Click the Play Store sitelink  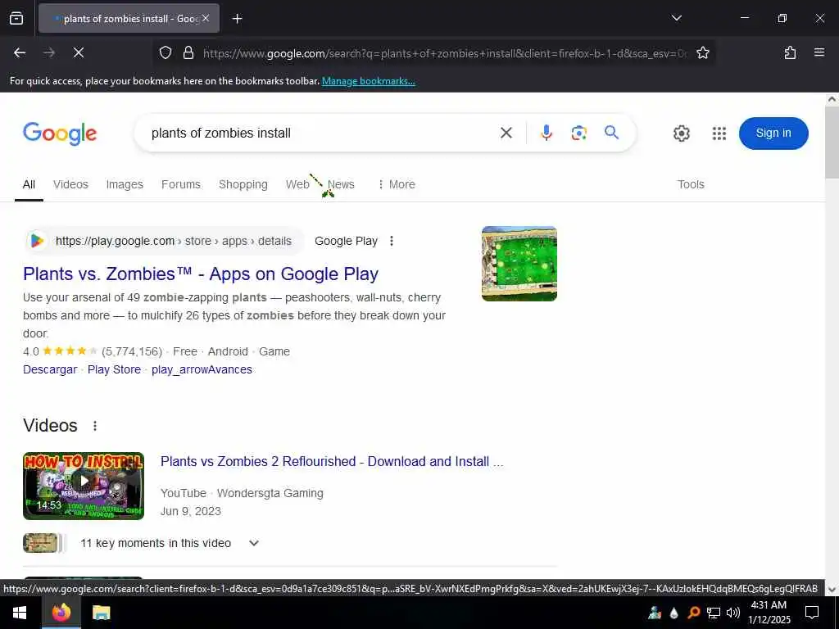point(114,369)
